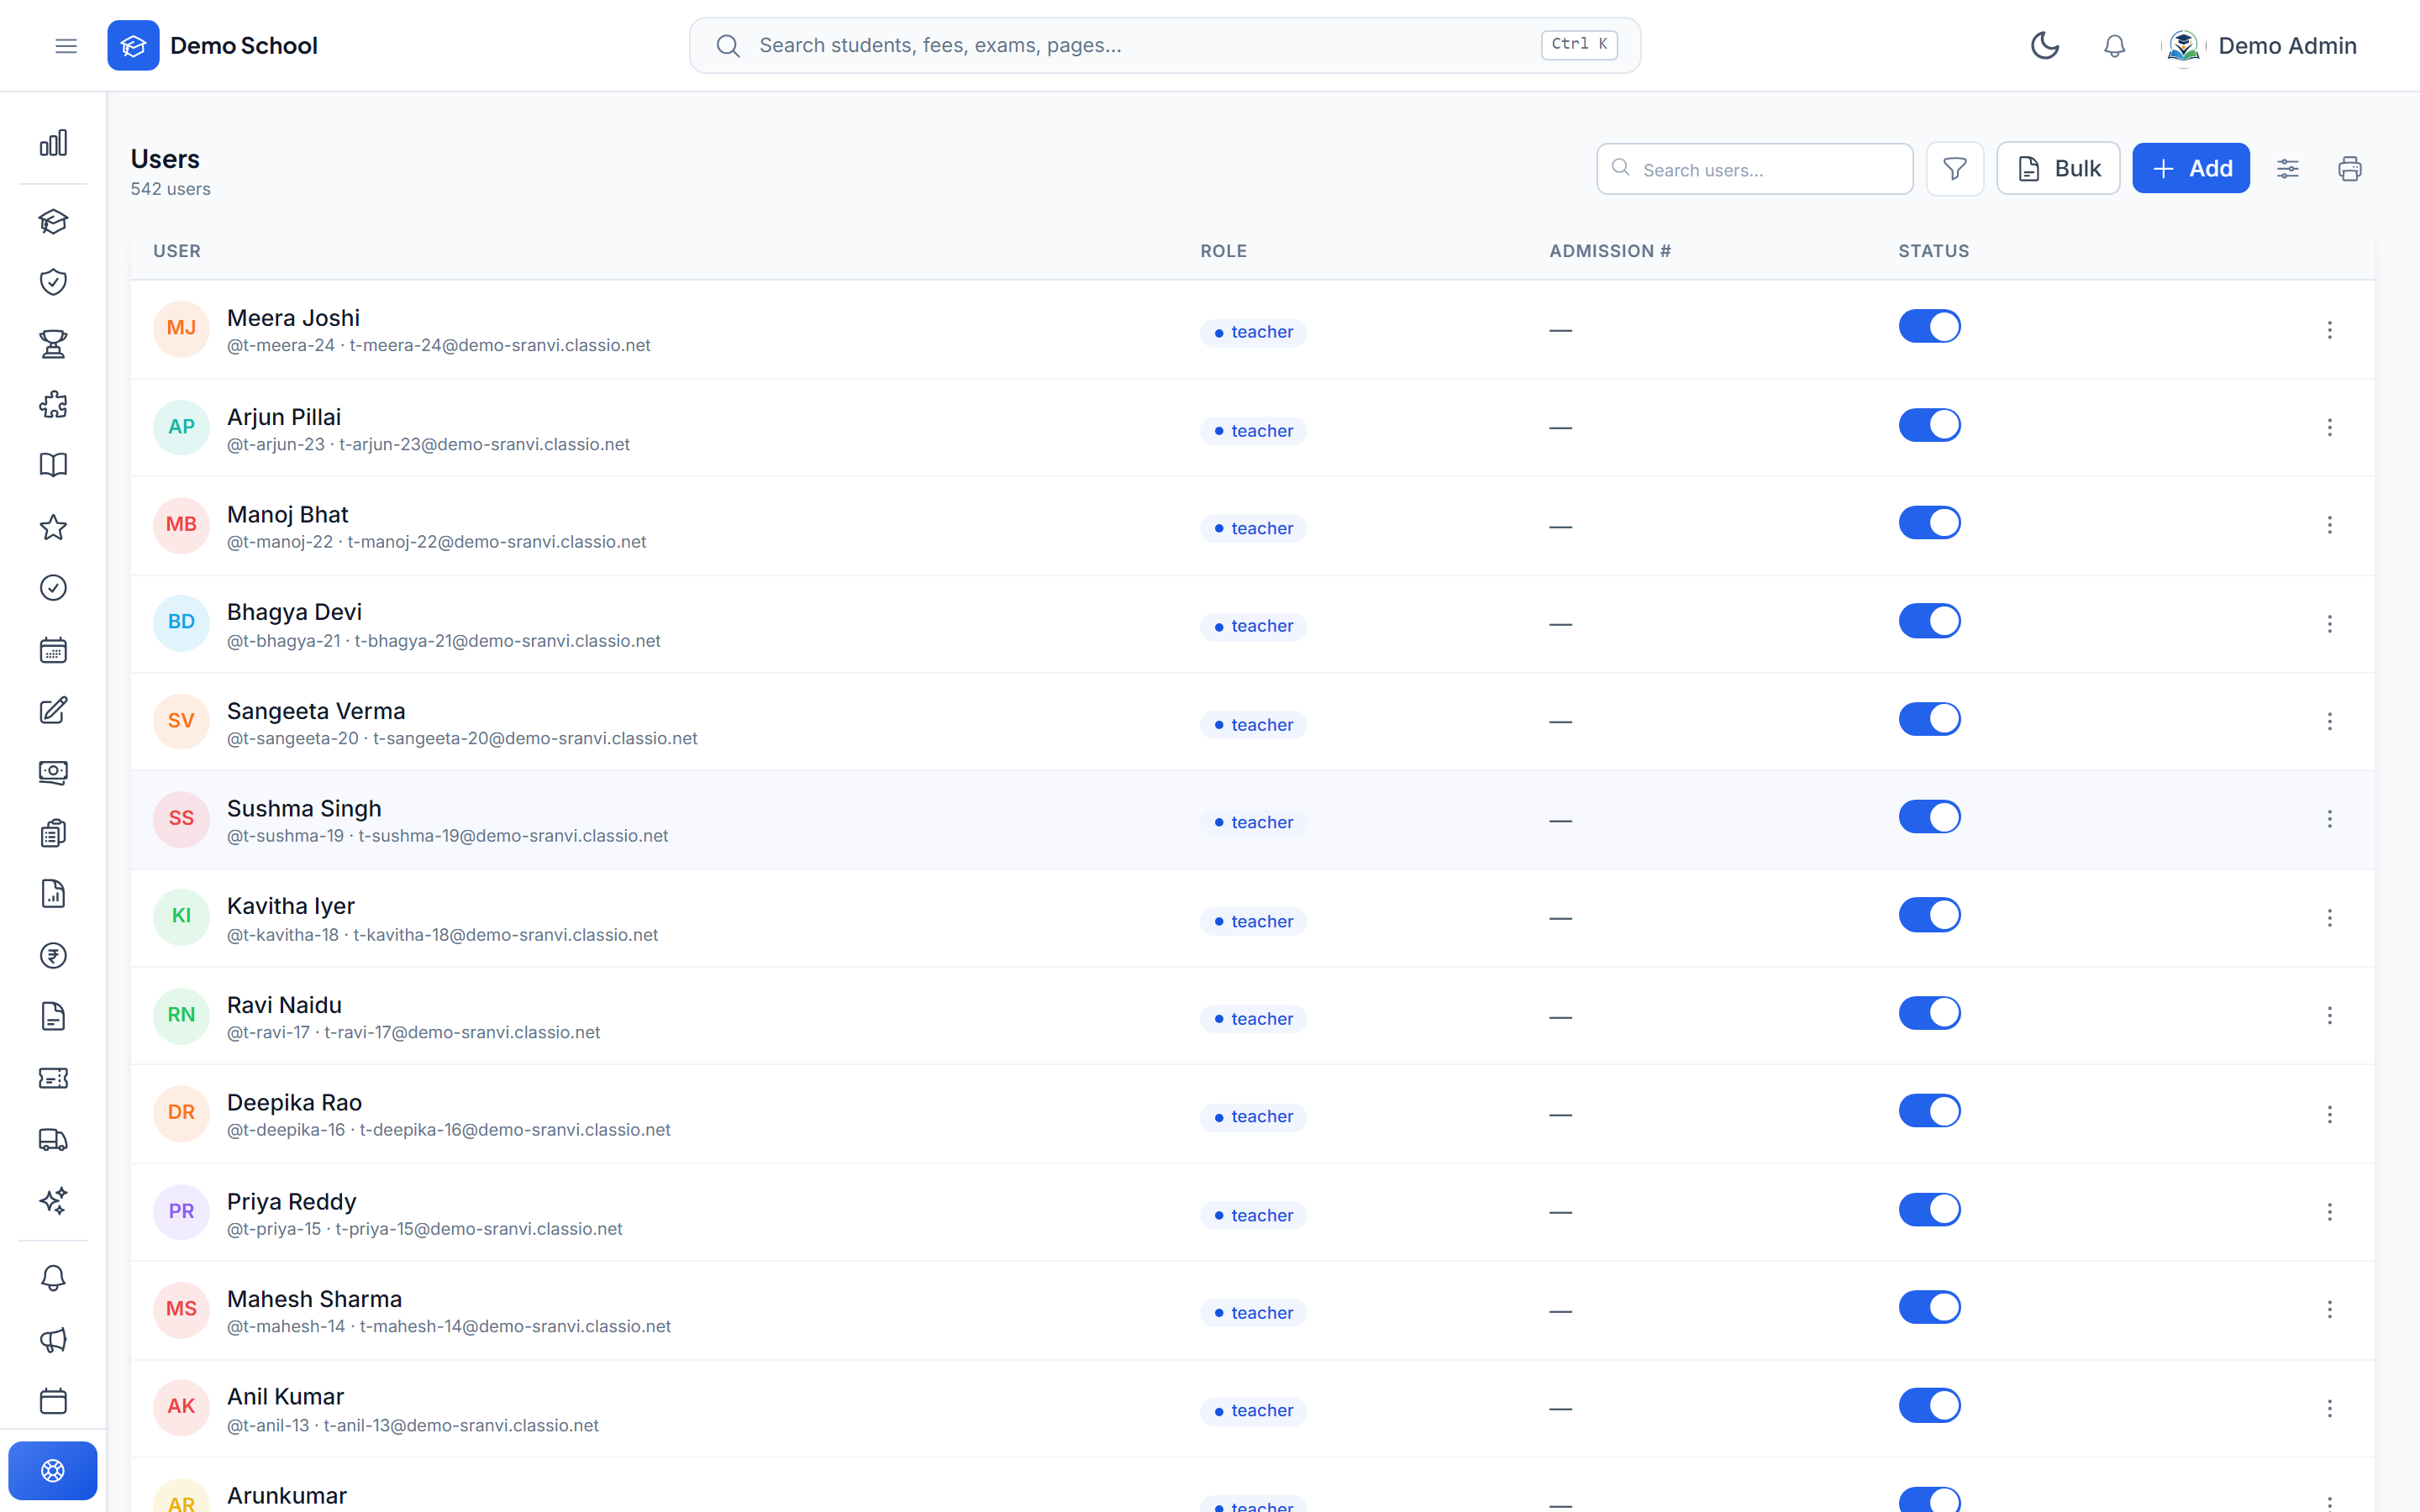Open the megaphone announcements sidebar icon
This screenshot has width=2420, height=1512.
pyautogui.click(x=53, y=1340)
